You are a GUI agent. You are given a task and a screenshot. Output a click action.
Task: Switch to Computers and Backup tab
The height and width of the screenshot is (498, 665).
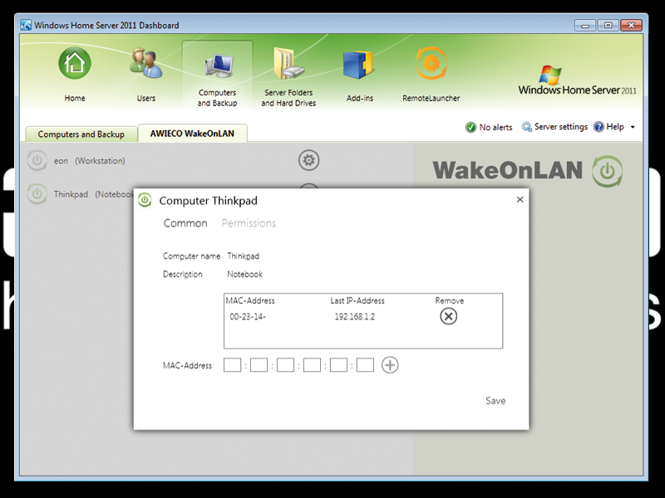pos(81,134)
